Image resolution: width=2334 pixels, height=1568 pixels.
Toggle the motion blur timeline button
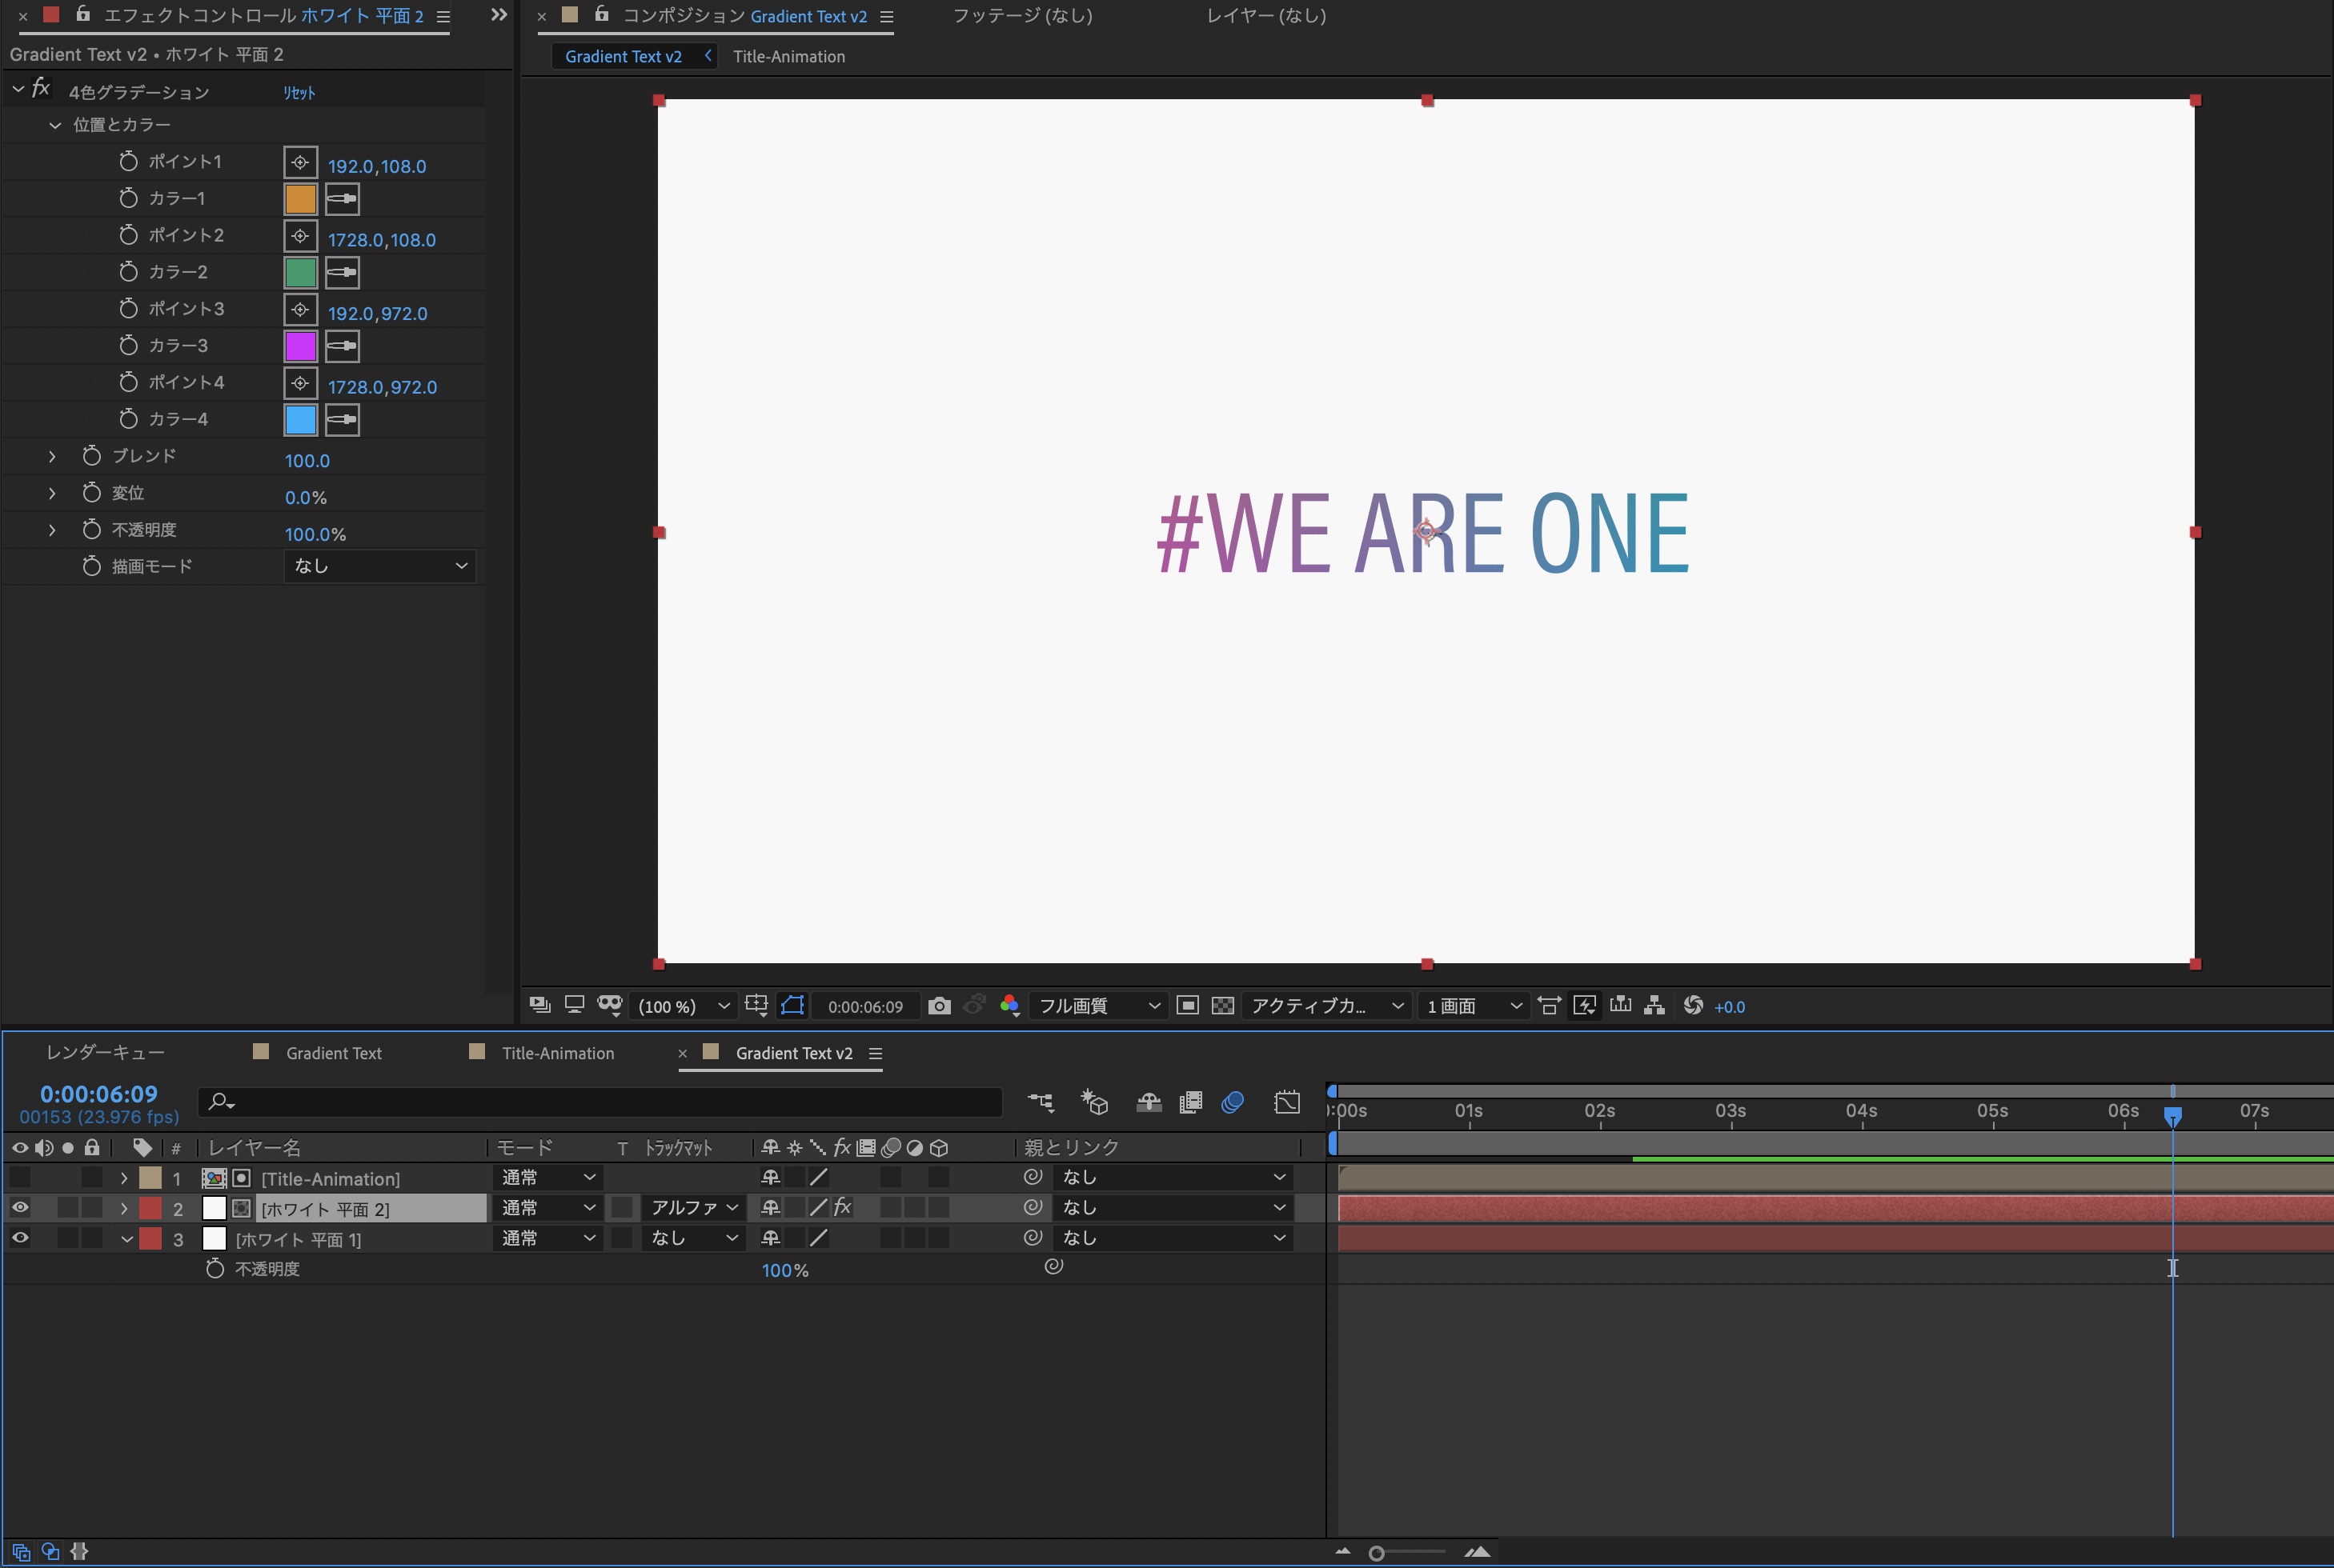(1233, 1102)
